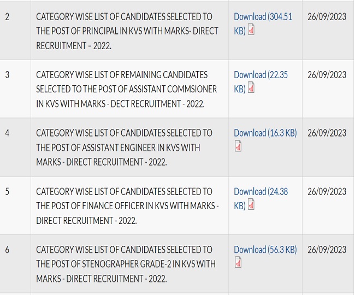Click the Assistant Engineer list title
Viewport: 355px width, 295px height.
(x=124, y=147)
